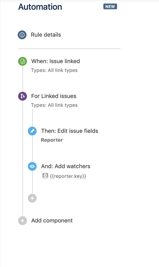Viewport: 159px width, 267px height.
Task: Open link types under For Linked issues
Action: point(54,105)
